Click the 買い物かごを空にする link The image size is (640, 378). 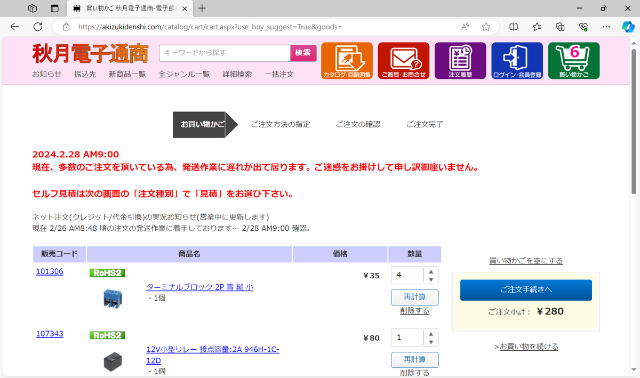point(526,261)
